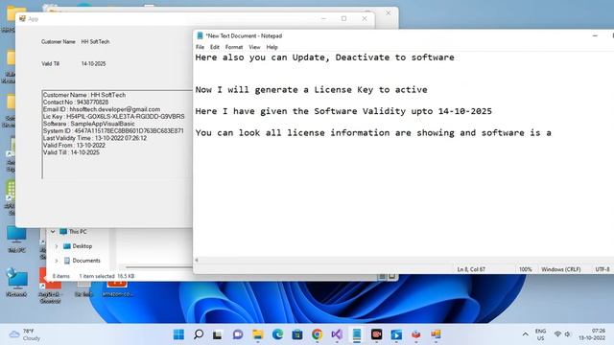Switch to the App window taskbar icon
The image size is (614, 345).
click(436, 334)
